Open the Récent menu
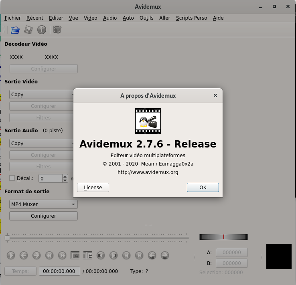This screenshot has height=285, width=296. (x=35, y=18)
